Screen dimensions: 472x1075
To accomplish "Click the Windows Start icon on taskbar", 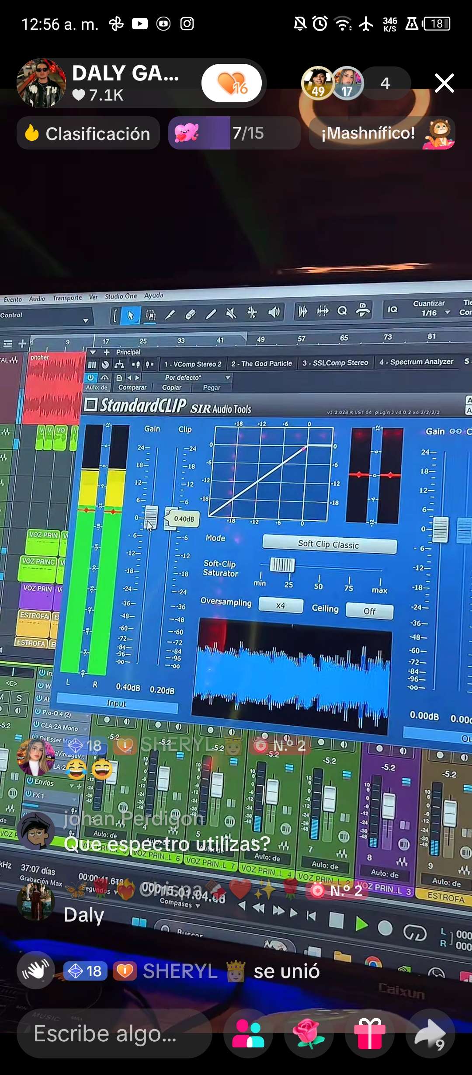I will pyautogui.click(x=139, y=922).
